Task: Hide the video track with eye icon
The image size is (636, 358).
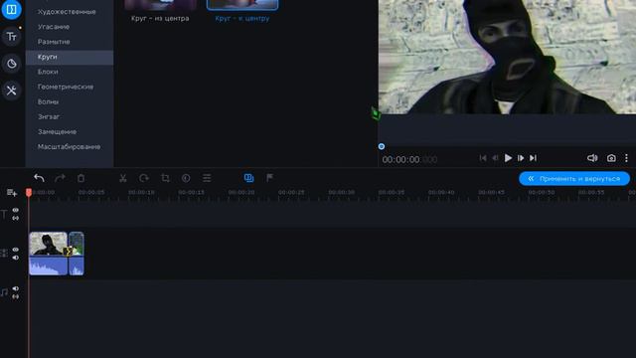Action: (16, 250)
